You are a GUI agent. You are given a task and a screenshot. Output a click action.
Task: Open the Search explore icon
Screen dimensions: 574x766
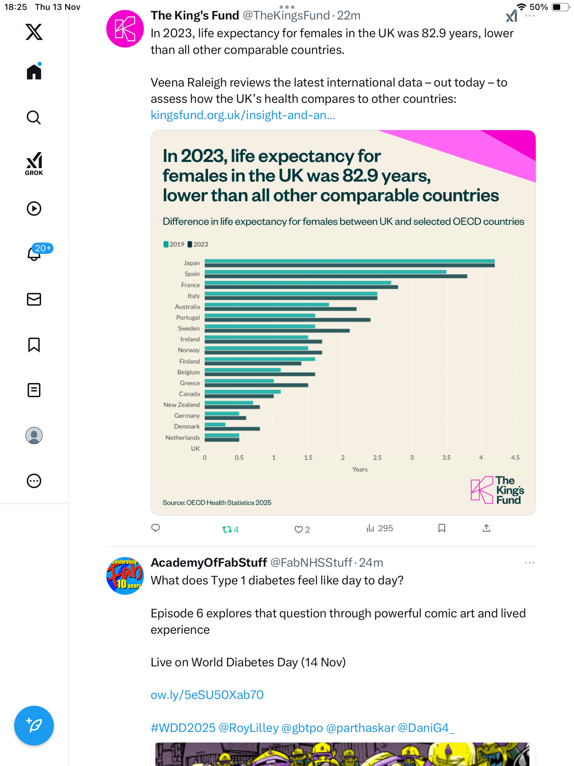point(34,117)
